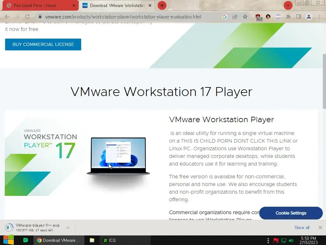The image size is (326, 245).
Task: Open Cookie Settings
Action: click(x=291, y=213)
